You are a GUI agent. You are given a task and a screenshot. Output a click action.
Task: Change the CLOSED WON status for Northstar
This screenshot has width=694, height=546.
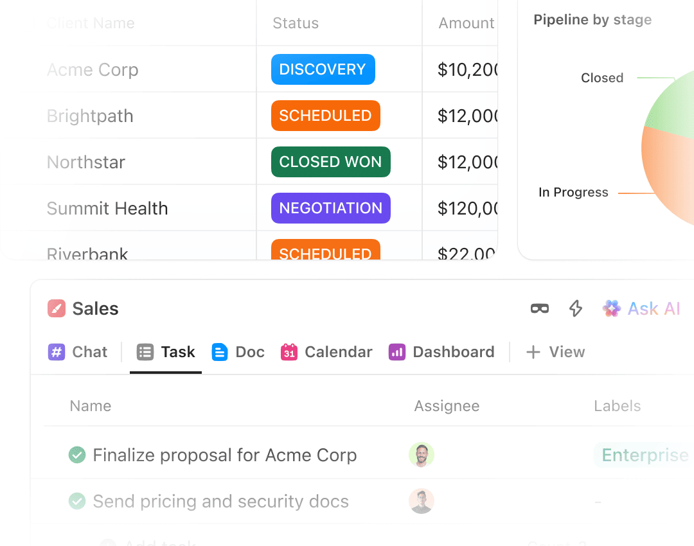click(x=331, y=162)
